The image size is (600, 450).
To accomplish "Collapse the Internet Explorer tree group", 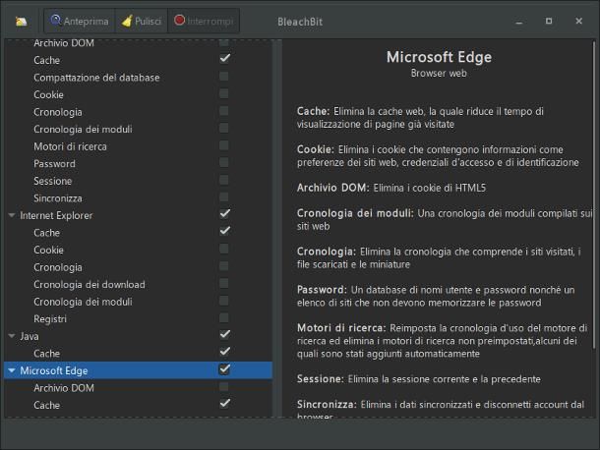I will pos(12,215).
